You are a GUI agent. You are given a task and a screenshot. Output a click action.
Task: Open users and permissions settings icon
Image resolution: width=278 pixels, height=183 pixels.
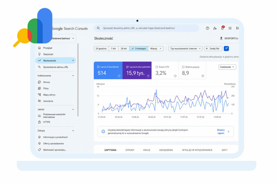click(x=215, y=28)
